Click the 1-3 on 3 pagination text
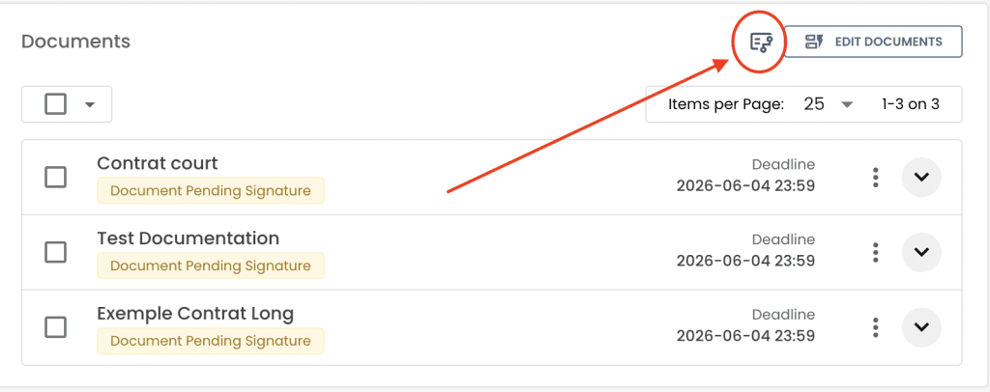This screenshot has height=392, width=990. pyautogui.click(x=910, y=104)
